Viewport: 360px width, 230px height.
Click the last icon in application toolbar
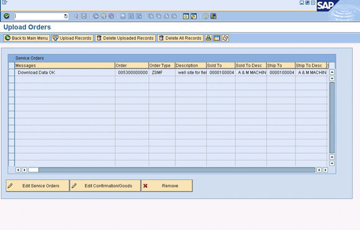[225, 38]
